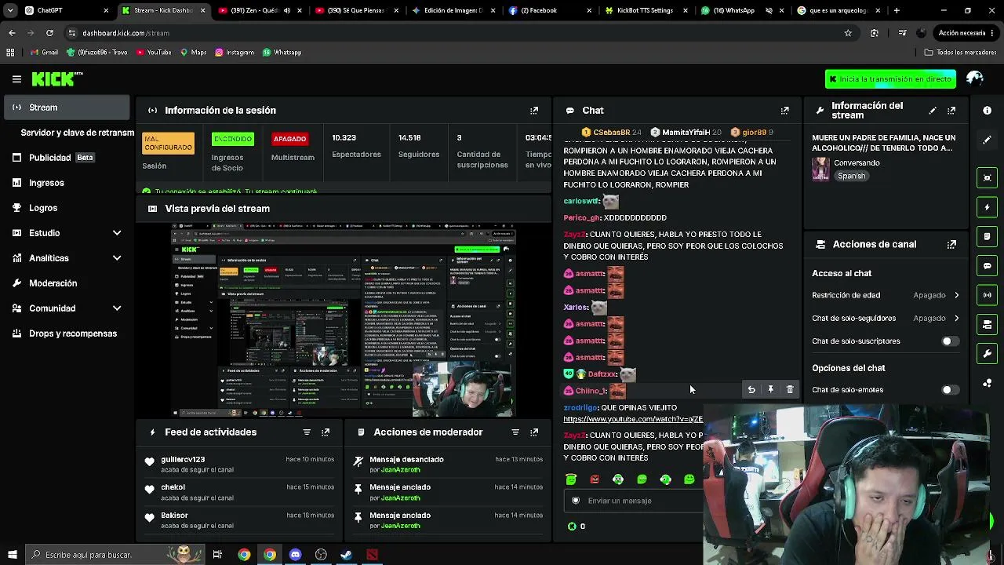Open Steam from the Windows taskbar
This screenshot has height=565, width=1004.
[x=346, y=555]
